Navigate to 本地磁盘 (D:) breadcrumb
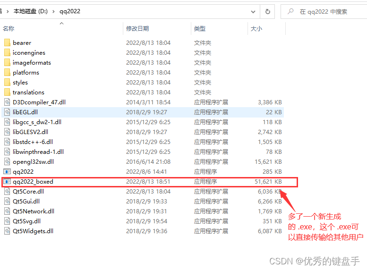Image resolution: width=367 pixels, height=270 pixels. (x=30, y=11)
